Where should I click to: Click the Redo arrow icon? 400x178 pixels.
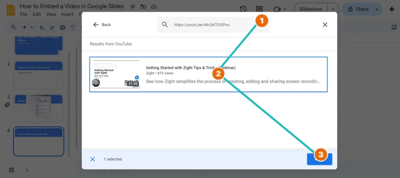point(52,27)
